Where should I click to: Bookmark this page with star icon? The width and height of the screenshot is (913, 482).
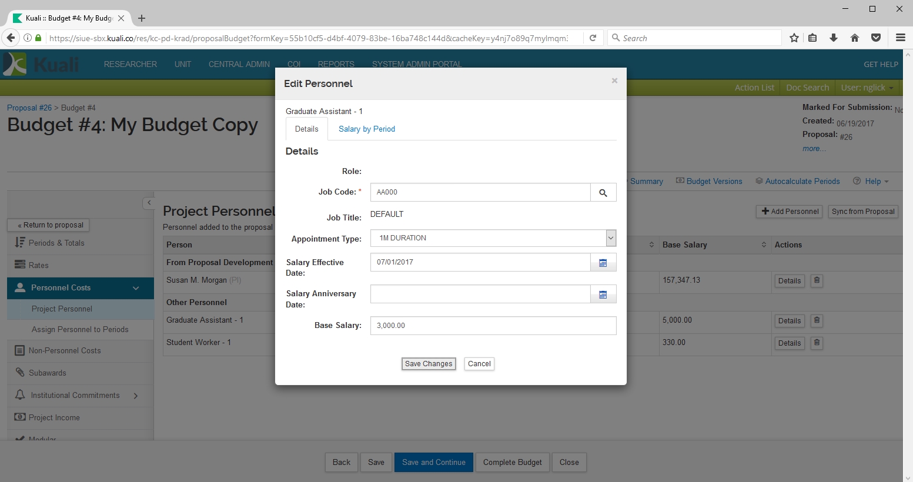pyautogui.click(x=794, y=38)
